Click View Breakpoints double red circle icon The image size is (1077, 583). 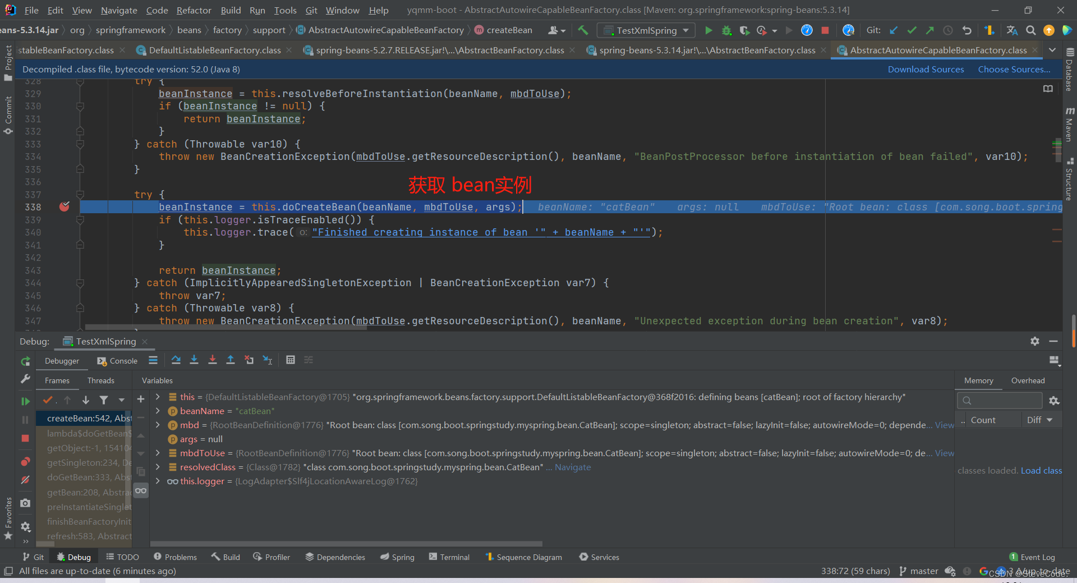tap(25, 462)
